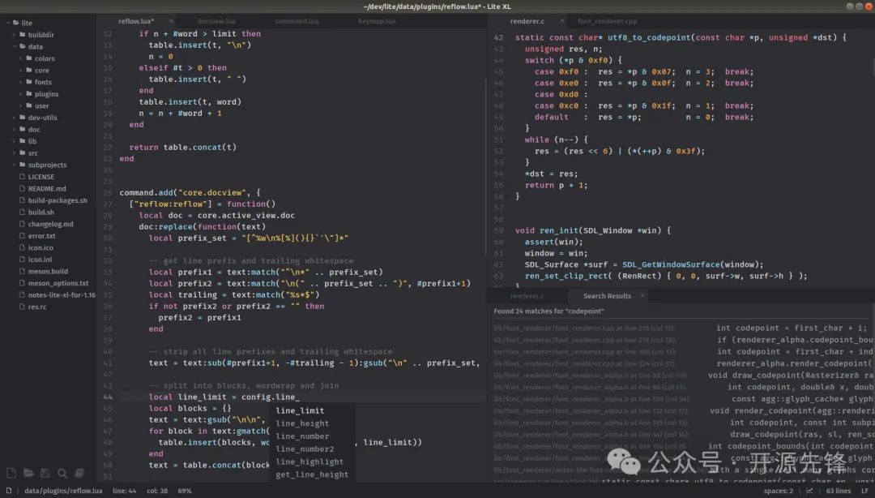The image size is (875, 498).
Task: Open font_renderer_alpha.h result at line 88
Action: pyautogui.click(x=590, y=376)
